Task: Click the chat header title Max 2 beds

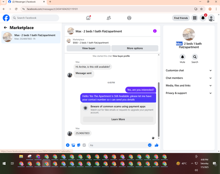Action: point(99,31)
